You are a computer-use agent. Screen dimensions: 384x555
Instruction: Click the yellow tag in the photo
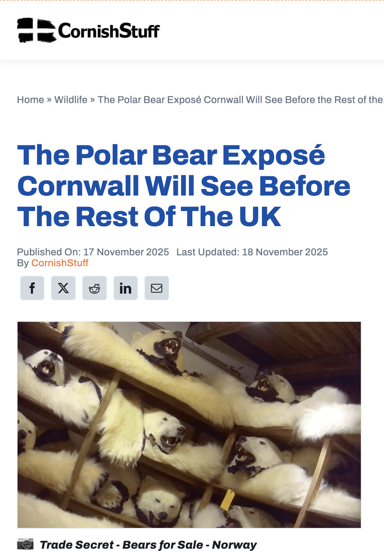point(227,500)
